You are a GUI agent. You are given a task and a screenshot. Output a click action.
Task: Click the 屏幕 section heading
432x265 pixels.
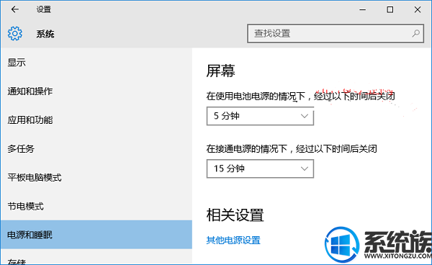pyautogui.click(x=221, y=71)
